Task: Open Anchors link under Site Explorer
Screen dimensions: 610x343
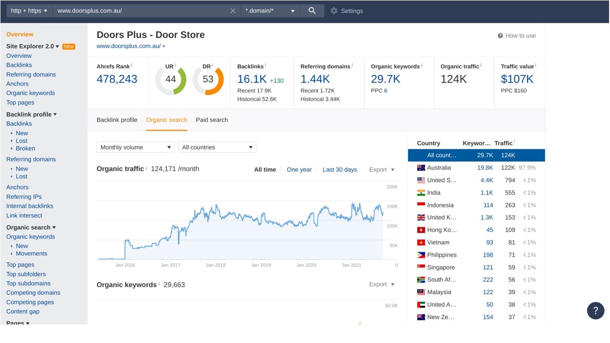Action: (x=17, y=84)
